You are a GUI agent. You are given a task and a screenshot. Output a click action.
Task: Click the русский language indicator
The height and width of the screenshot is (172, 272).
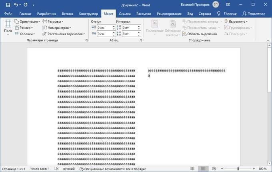coord(69,169)
